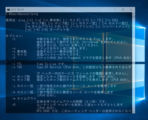Click the -n 要求数 option label
This screenshot has height=120, width=148.
click(x=19, y=52)
